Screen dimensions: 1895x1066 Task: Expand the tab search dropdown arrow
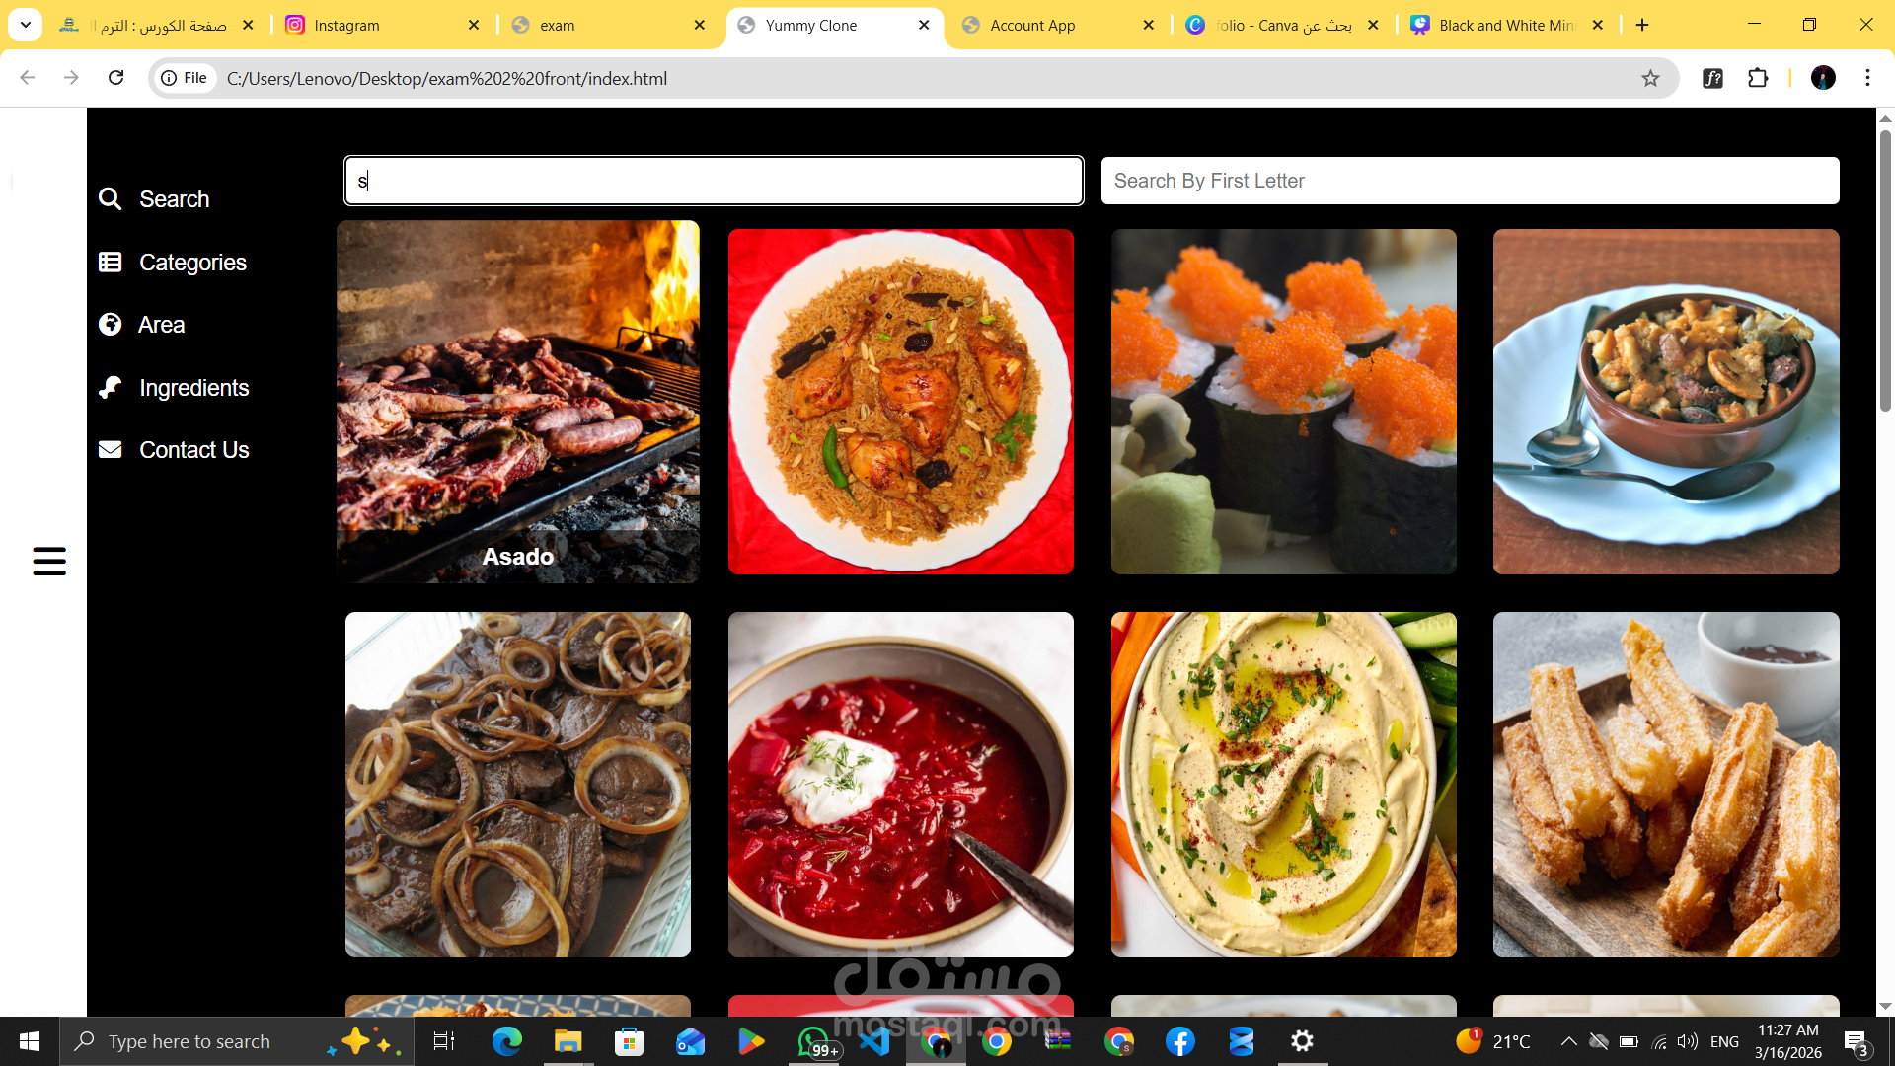tap(26, 25)
